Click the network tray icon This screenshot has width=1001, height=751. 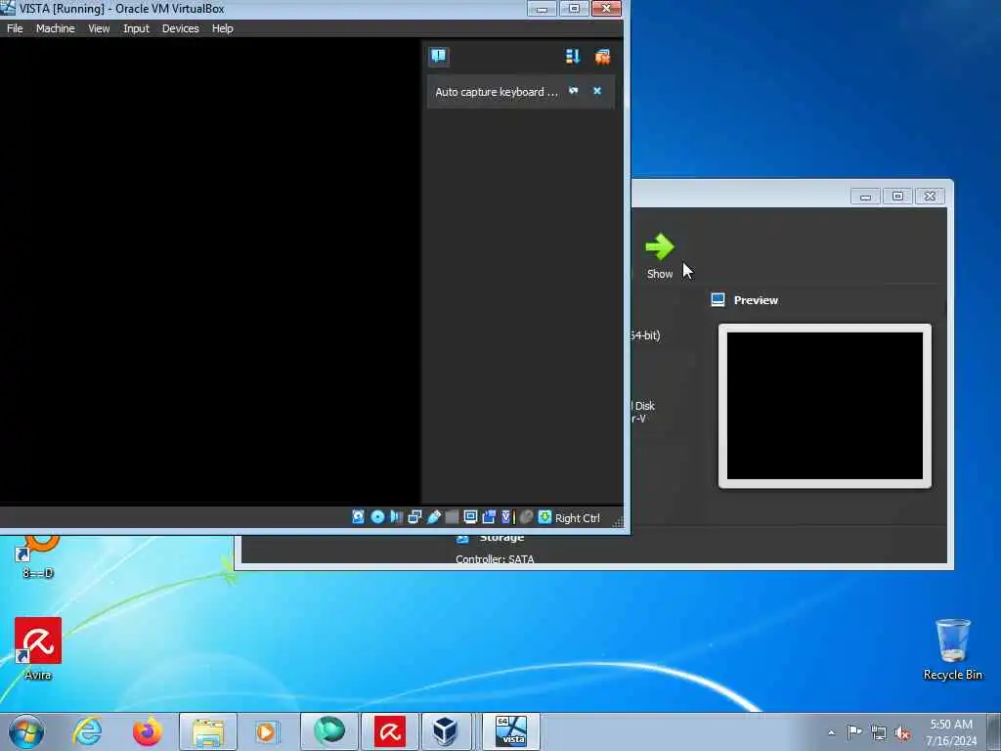[879, 732]
